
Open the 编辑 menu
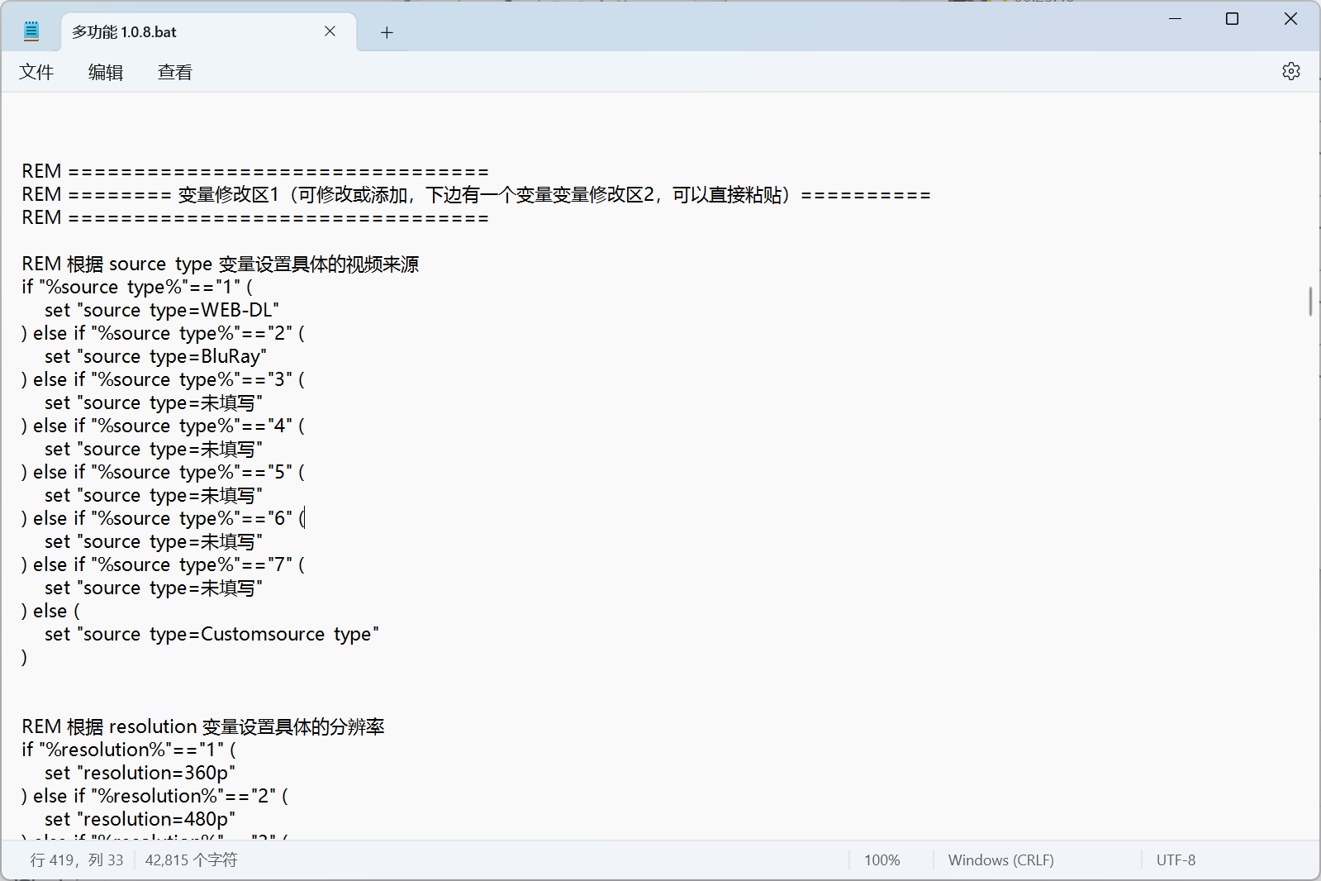point(106,73)
